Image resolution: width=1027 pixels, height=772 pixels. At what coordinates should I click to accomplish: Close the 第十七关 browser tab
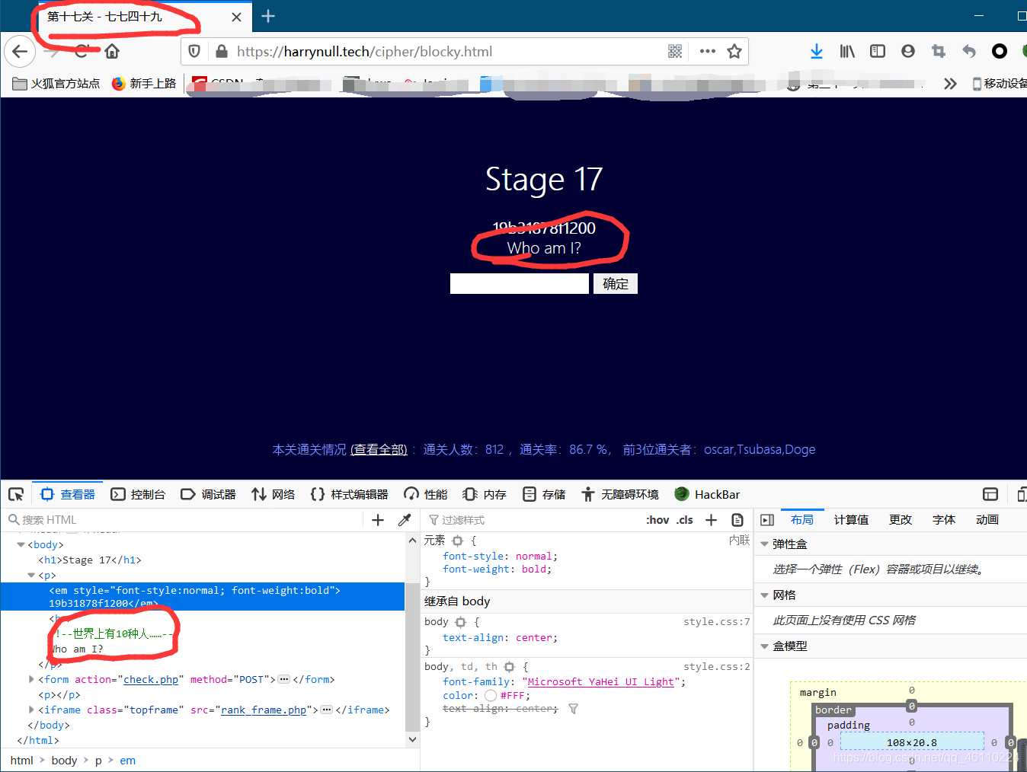coord(236,17)
